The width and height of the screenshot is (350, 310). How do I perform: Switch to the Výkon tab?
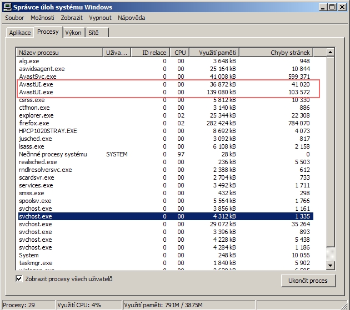pyautogui.click(x=73, y=33)
